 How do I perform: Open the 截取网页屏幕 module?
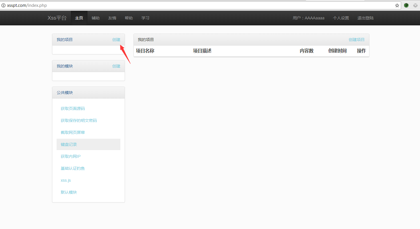[x=73, y=132]
